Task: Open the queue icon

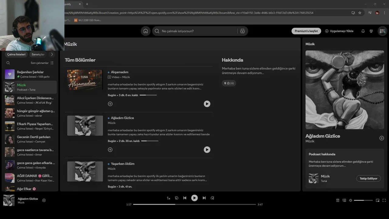Action: (338, 200)
